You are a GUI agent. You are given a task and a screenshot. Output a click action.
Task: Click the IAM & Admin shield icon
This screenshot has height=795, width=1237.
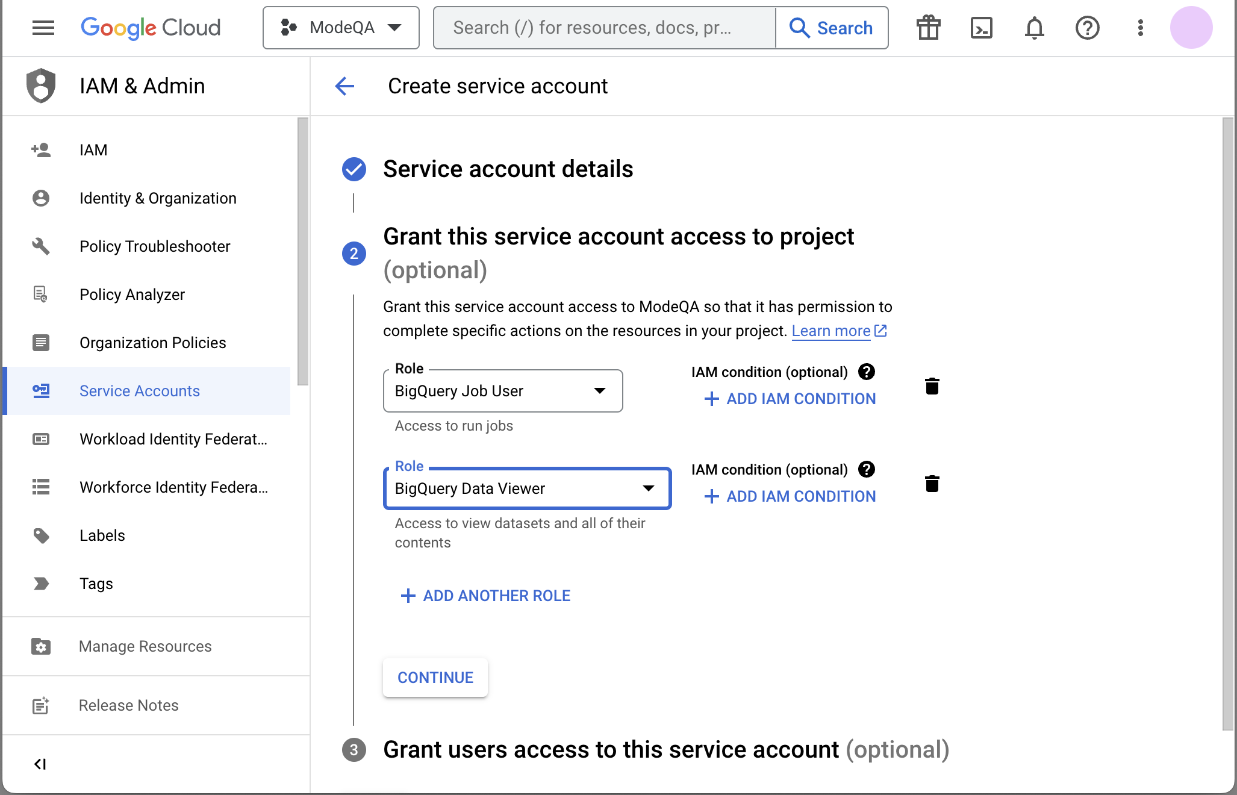point(40,85)
